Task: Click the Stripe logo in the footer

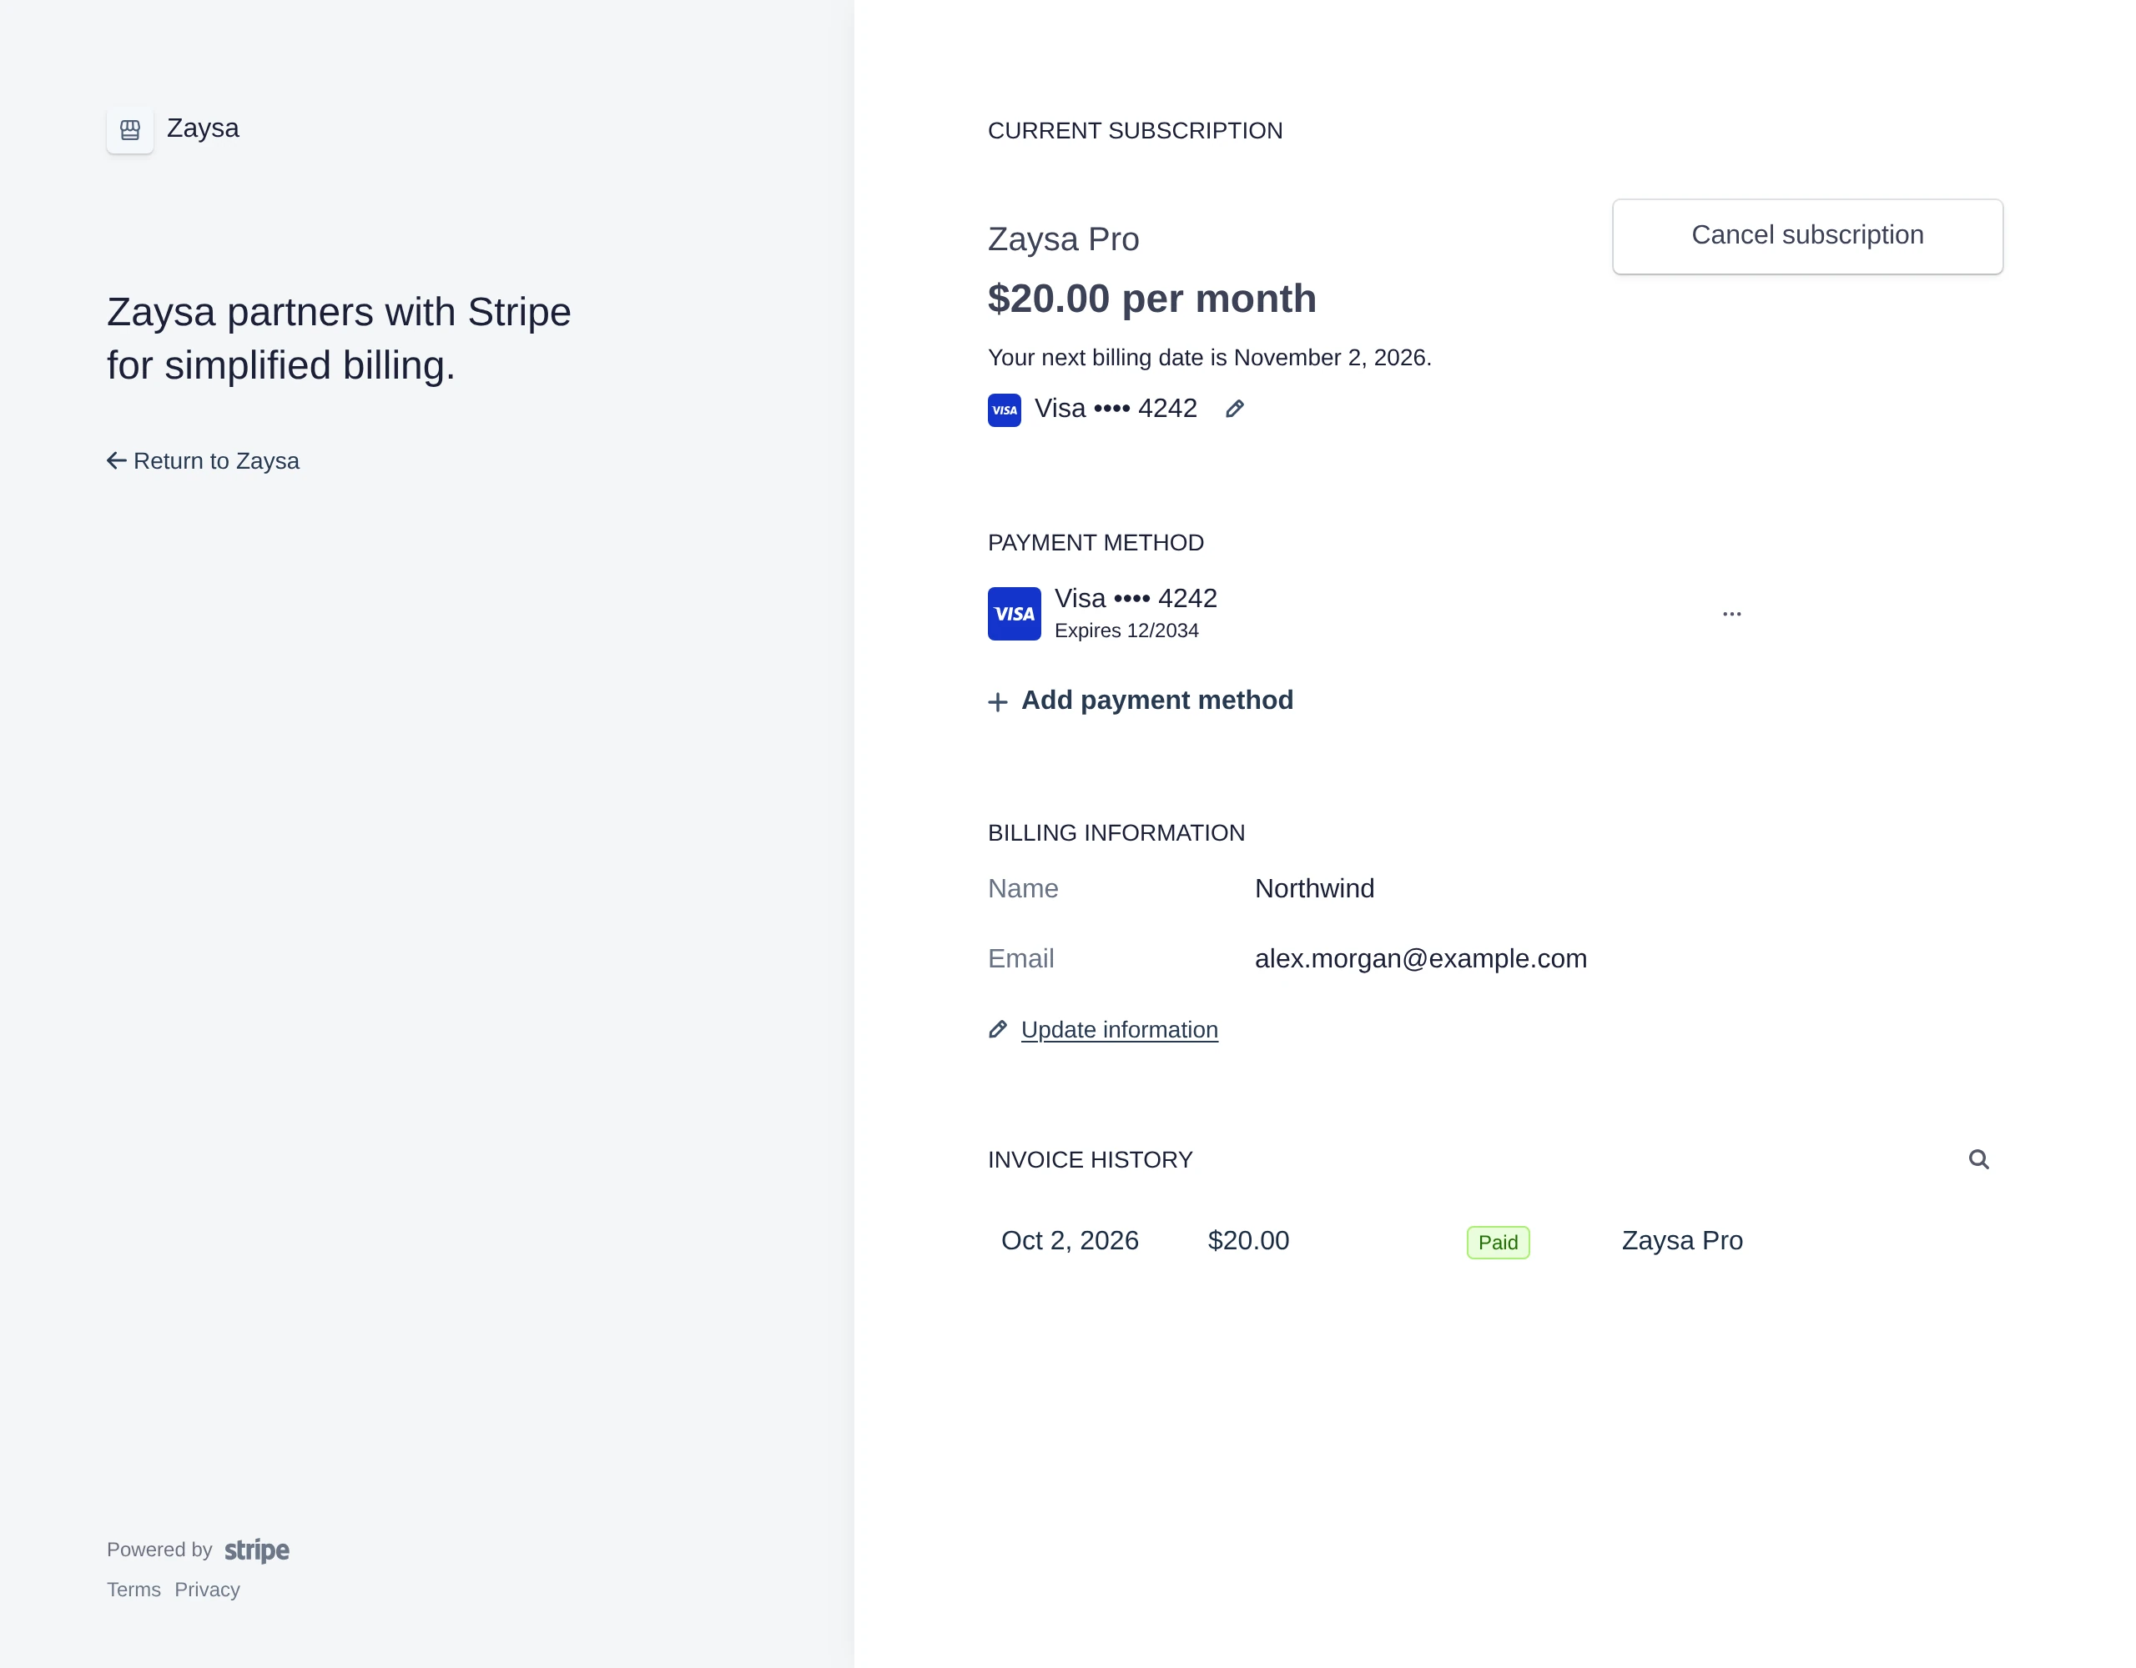Action: (257, 1550)
